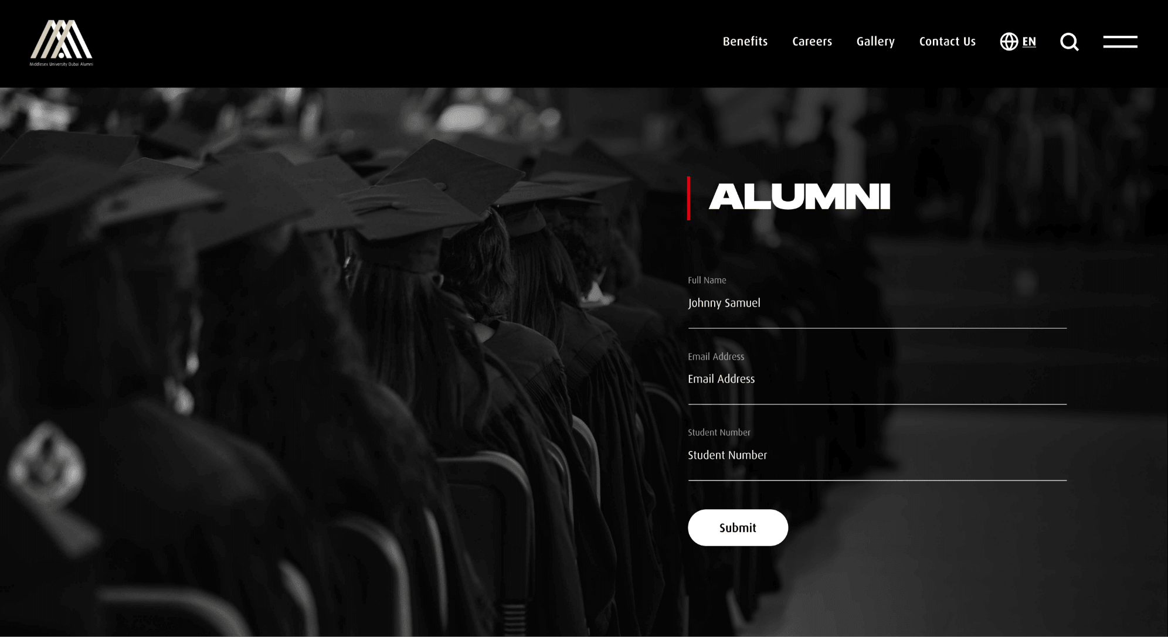Click the graduation caps background photo
Screen dimensions: 1168x637
340,362
